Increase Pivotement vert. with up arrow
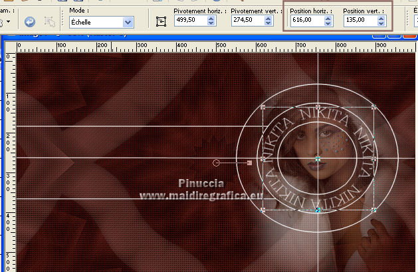 268,18
